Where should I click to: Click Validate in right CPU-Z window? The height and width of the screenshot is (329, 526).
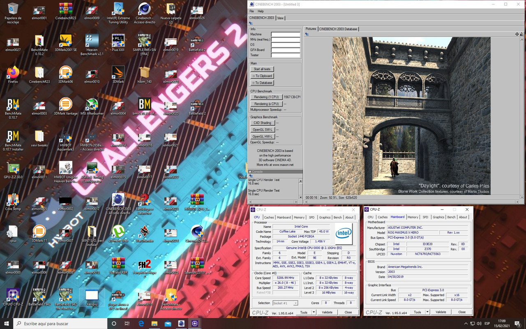[441, 312]
